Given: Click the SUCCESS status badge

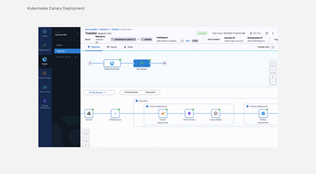Looking at the screenshot, I should pyautogui.click(x=202, y=33).
